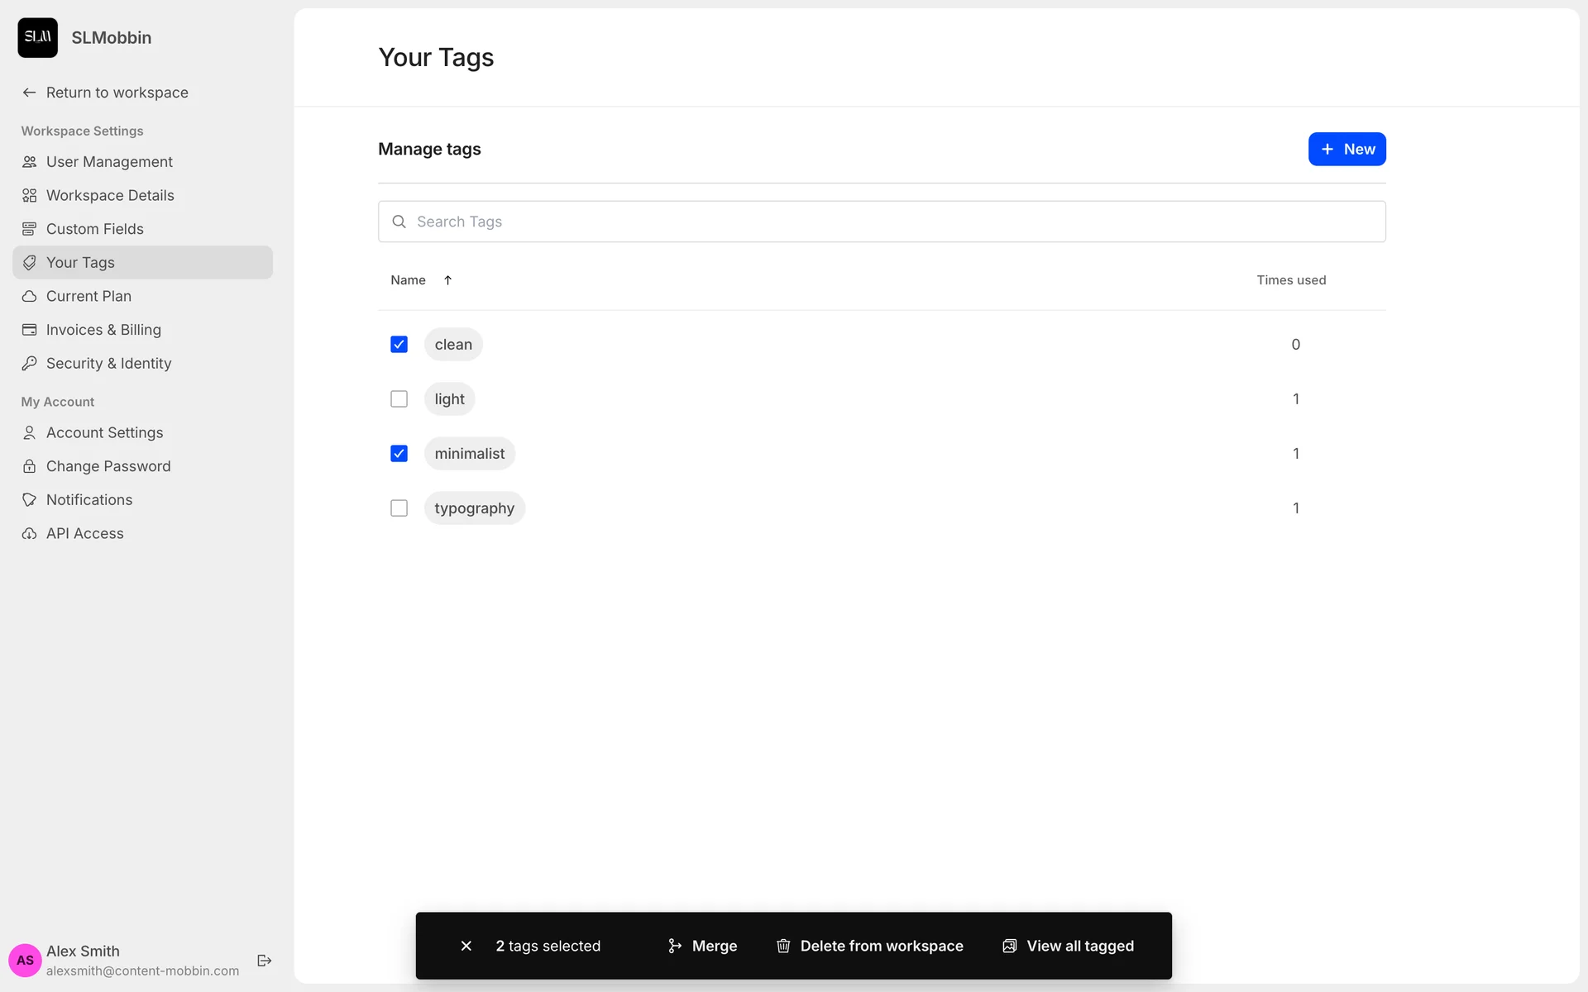The width and height of the screenshot is (1588, 992).
Task: Click the trash Delete from workspace button
Action: coord(869,946)
